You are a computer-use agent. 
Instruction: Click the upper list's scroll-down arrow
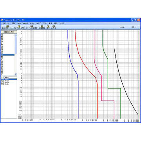tap(16, 74)
